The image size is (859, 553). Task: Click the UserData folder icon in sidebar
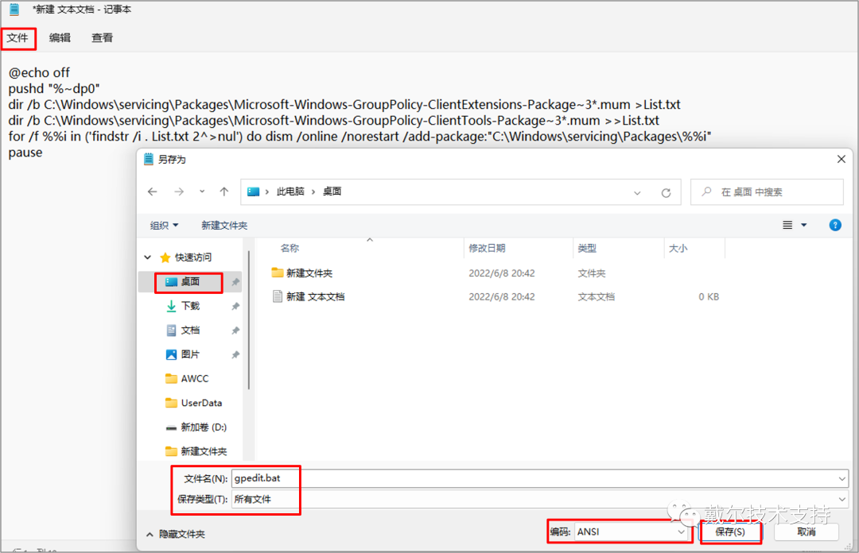click(x=172, y=403)
